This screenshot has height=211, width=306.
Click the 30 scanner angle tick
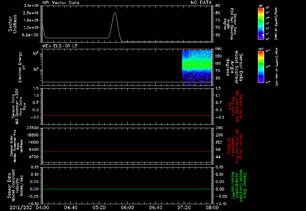coord(218,78)
